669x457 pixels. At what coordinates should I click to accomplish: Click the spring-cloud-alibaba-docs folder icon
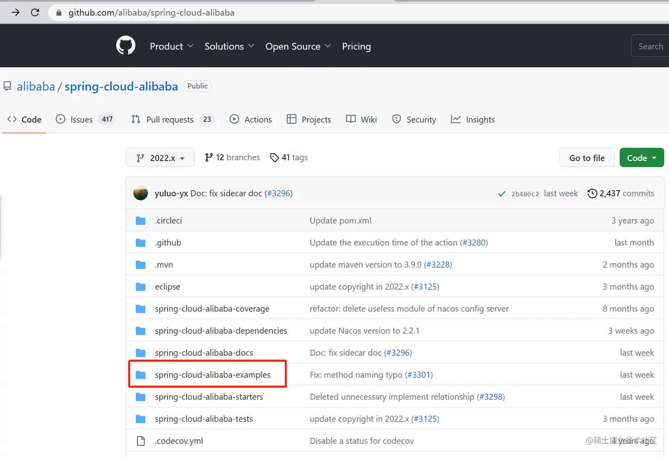coord(141,353)
